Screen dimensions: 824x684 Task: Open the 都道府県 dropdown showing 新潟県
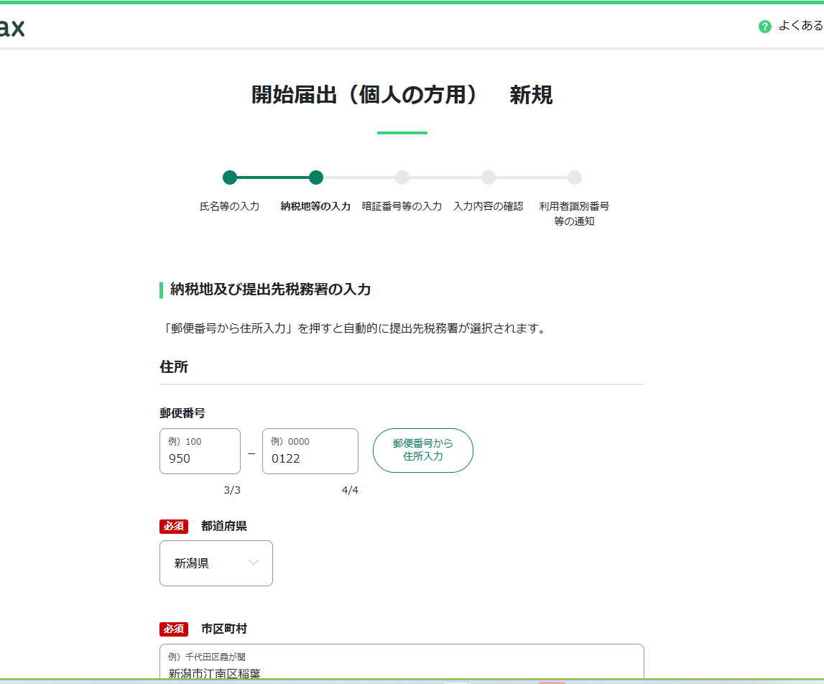(x=216, y=563)
